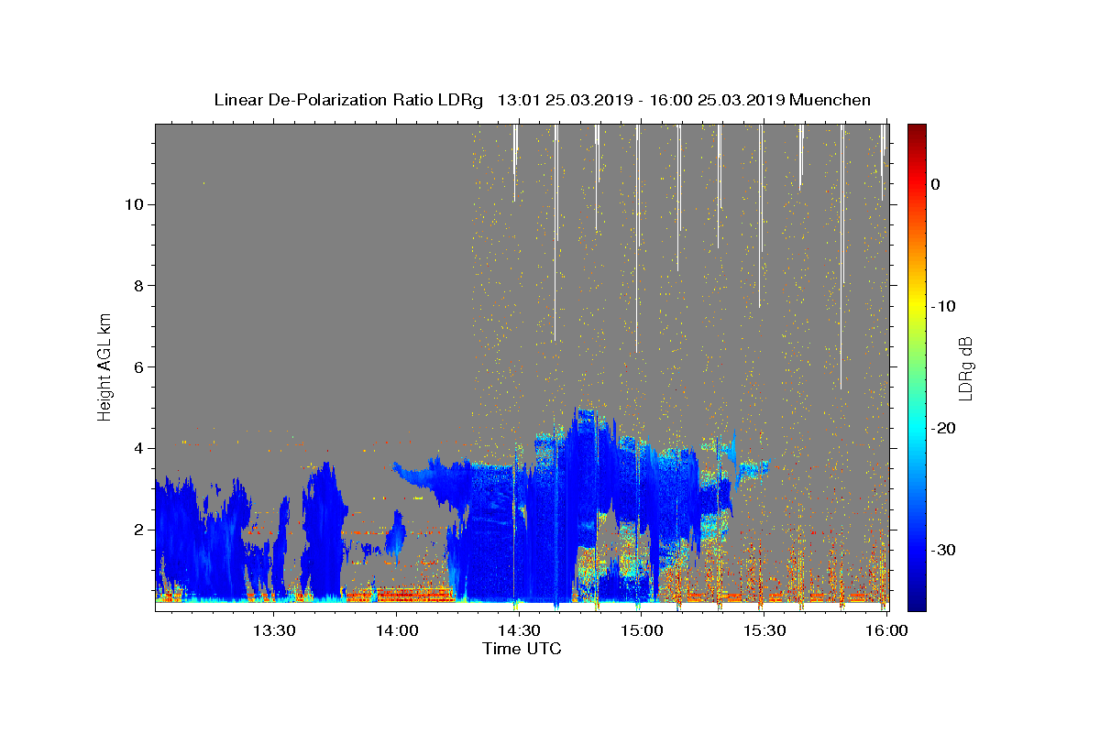Click the colorbar value "-30"

943,550
